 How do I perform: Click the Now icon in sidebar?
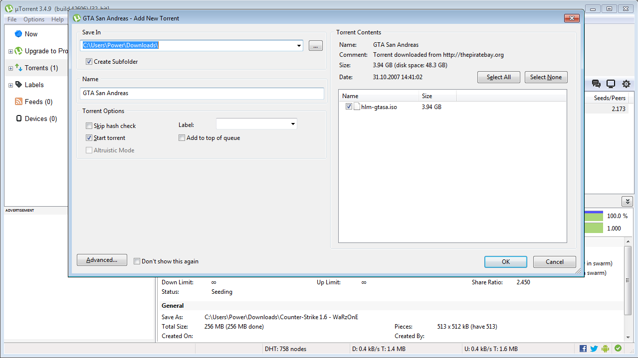pyautogui.click(x=18, y=34)
